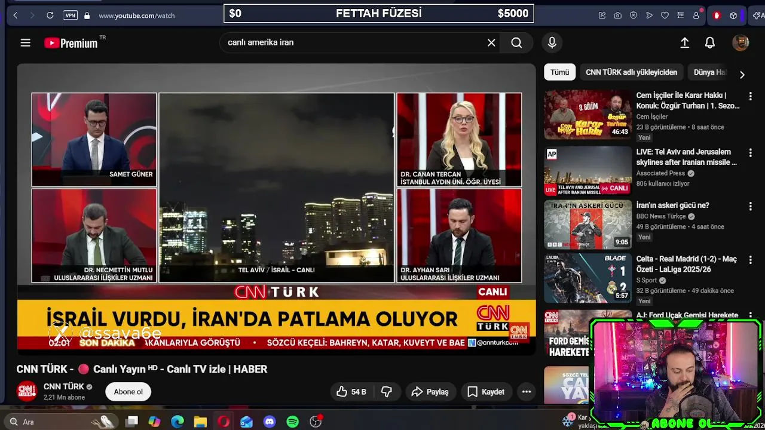Clear the search query with the X
Viewport: 765px width, 430px height.
point(491,42)
